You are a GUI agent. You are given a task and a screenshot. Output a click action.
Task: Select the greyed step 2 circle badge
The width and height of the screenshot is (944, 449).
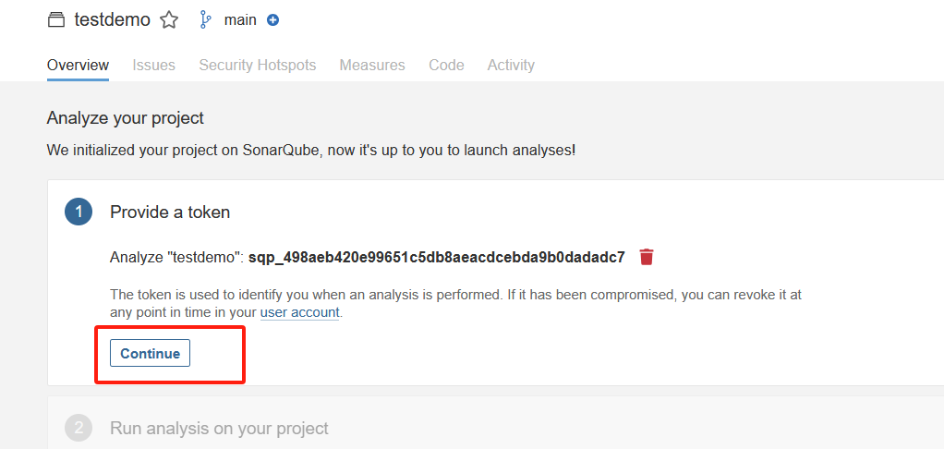click(x=79, y=429)
